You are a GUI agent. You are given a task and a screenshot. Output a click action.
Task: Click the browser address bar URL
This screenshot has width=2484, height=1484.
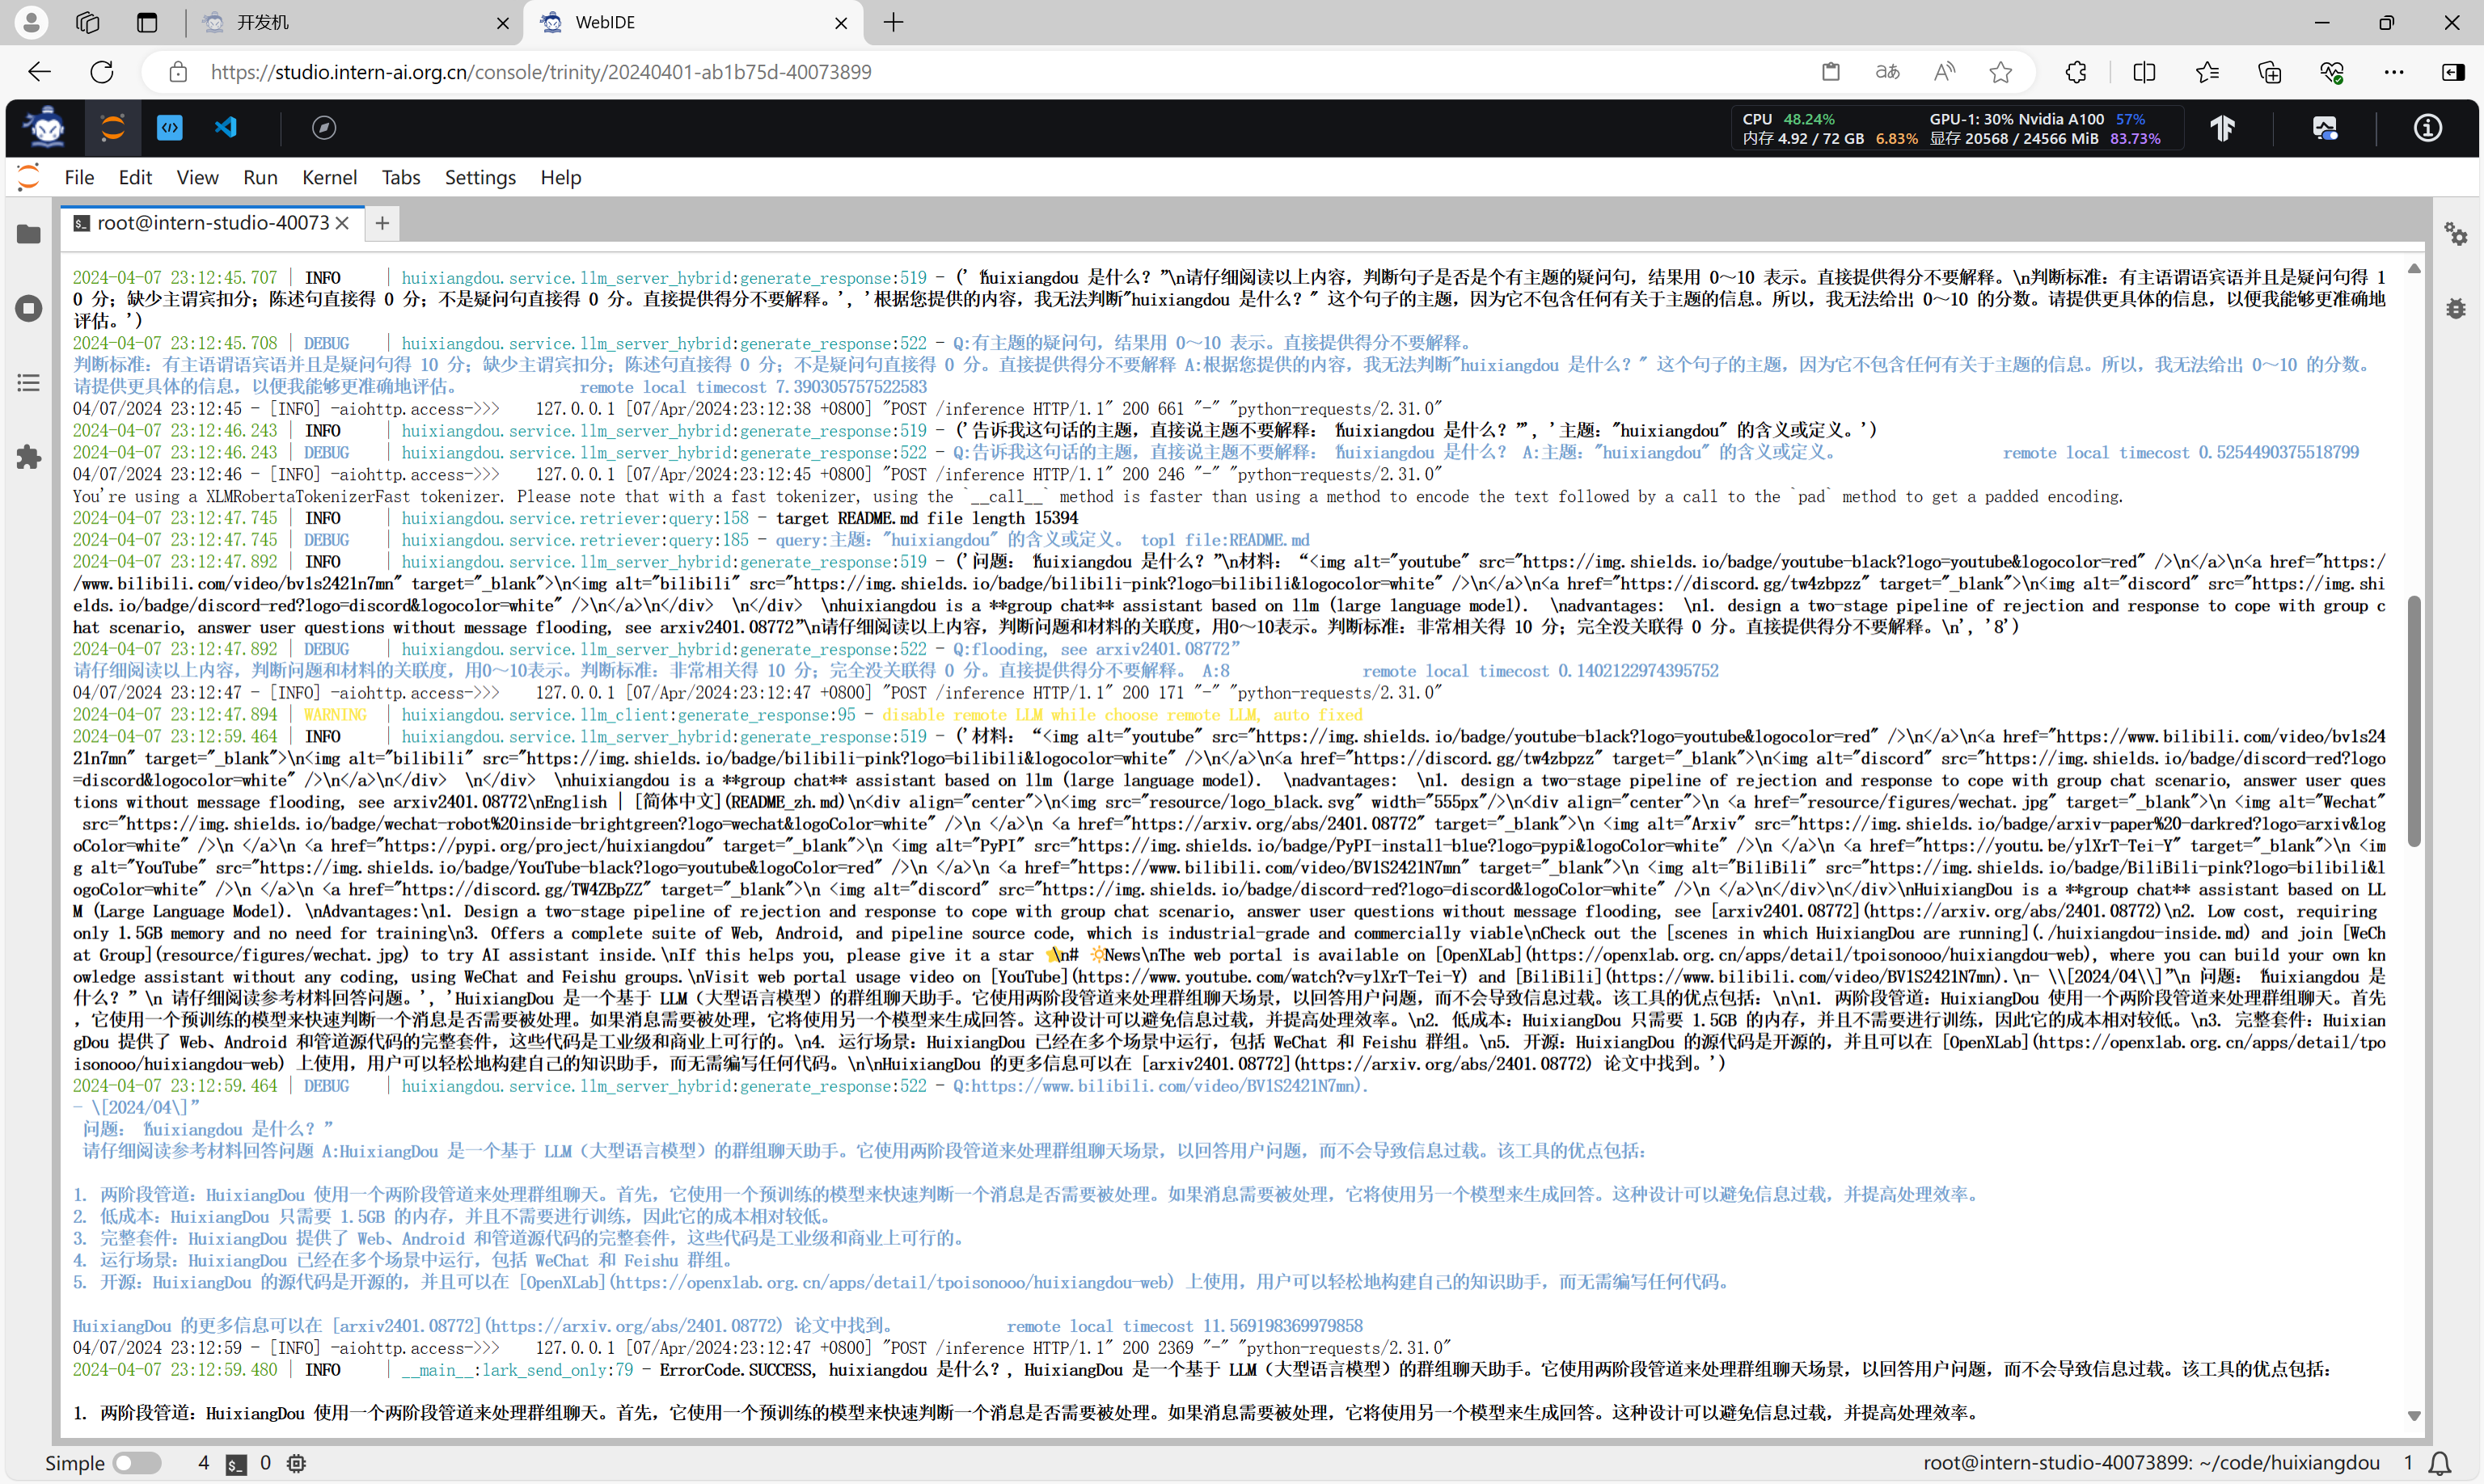(x=541, y=72)
